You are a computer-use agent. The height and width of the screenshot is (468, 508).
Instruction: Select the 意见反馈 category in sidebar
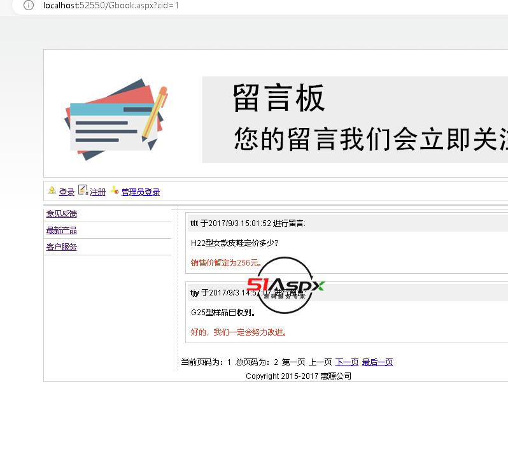click(62, 214)
